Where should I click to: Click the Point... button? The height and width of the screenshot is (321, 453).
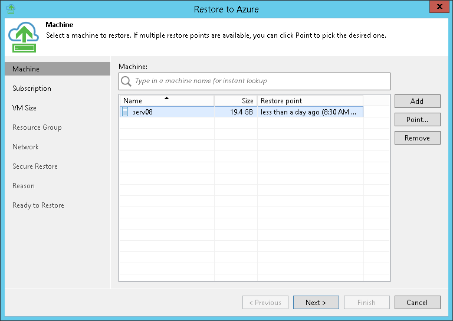417,120
